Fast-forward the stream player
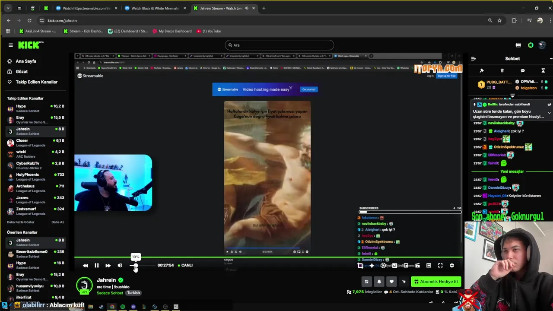The image size is (553, 311). click(108, 265)
